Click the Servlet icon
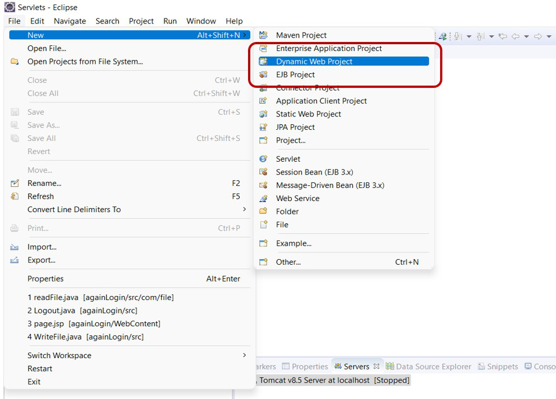 (x=263, y=159)
